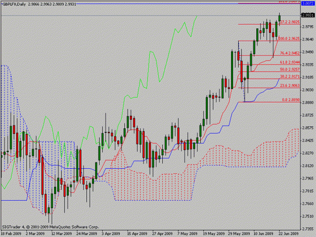The width and height of the screenshot is (316, 237).
Task: Click Fibonacci level 76.4 2.9452 label
Action: tap(290, 53)
